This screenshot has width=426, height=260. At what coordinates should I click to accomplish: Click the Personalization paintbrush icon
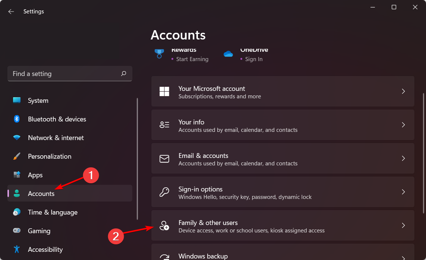[17, 156]
